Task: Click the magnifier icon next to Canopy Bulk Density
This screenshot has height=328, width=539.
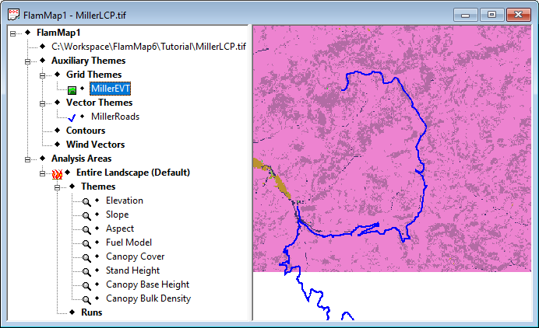Action: tap(86, 300)
